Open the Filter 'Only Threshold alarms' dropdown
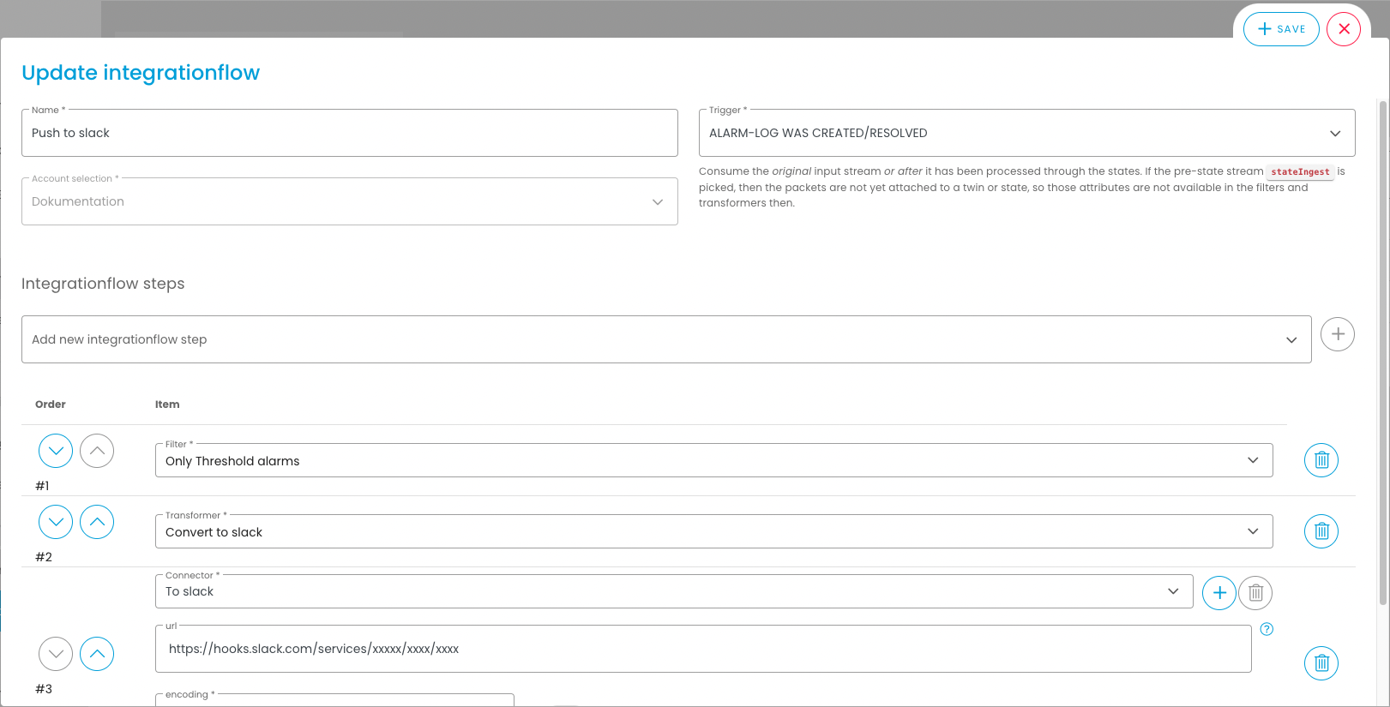Screen dimensions: 1390x707 click(x=713, y=461)
